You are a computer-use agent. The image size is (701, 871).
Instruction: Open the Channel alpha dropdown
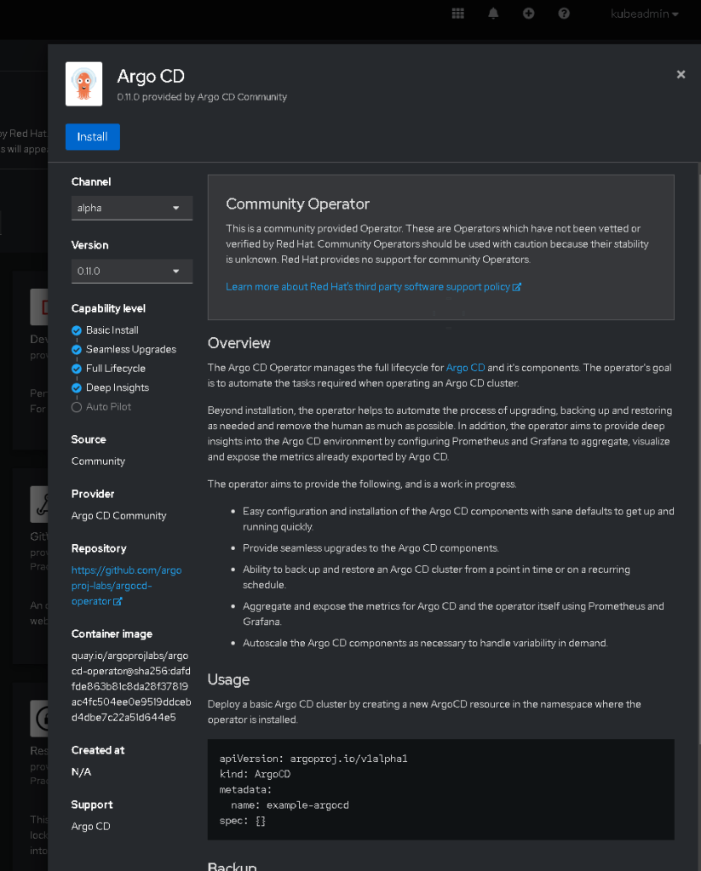132,208
